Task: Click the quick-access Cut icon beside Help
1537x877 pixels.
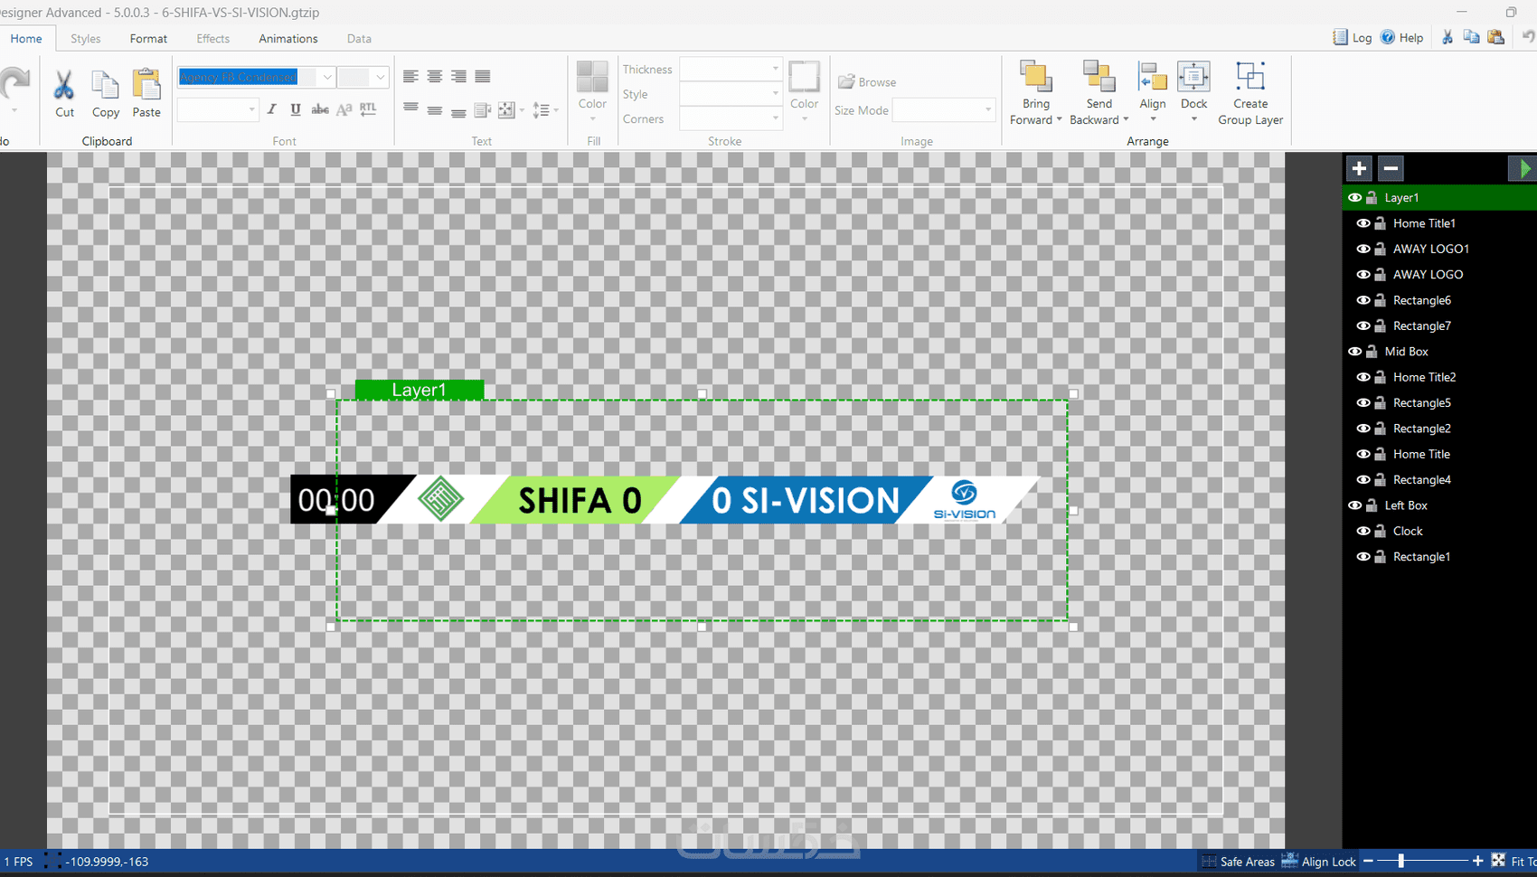Action: tap(1447, 37)
